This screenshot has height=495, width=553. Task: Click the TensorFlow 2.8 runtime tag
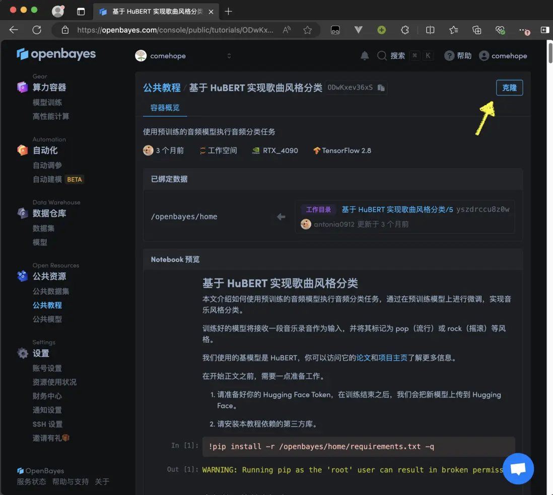pos(342,150)
